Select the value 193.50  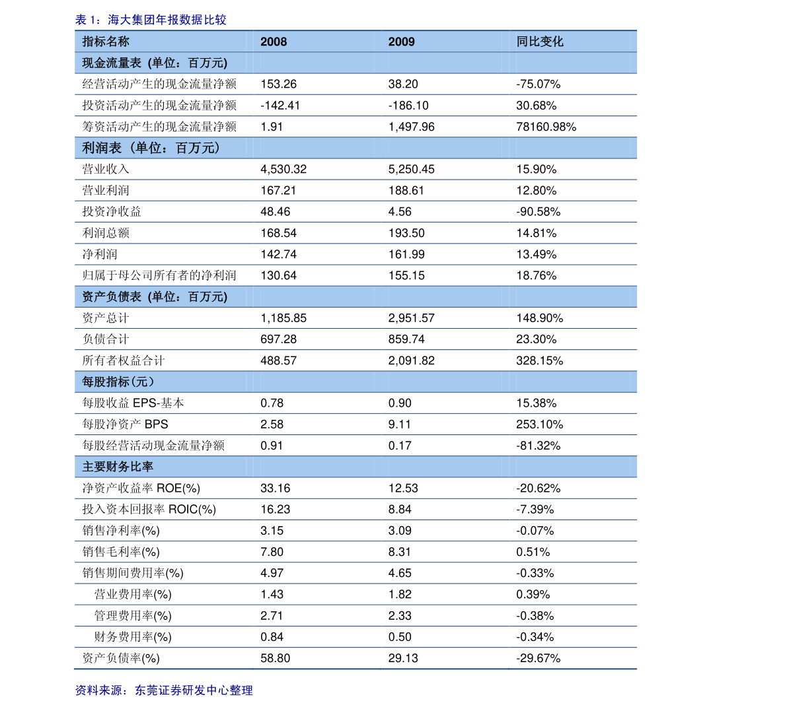[x=406, y=233]
